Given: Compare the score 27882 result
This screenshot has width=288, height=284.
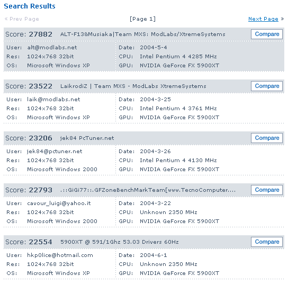Looking at the screenshot, I should point(267,34).
